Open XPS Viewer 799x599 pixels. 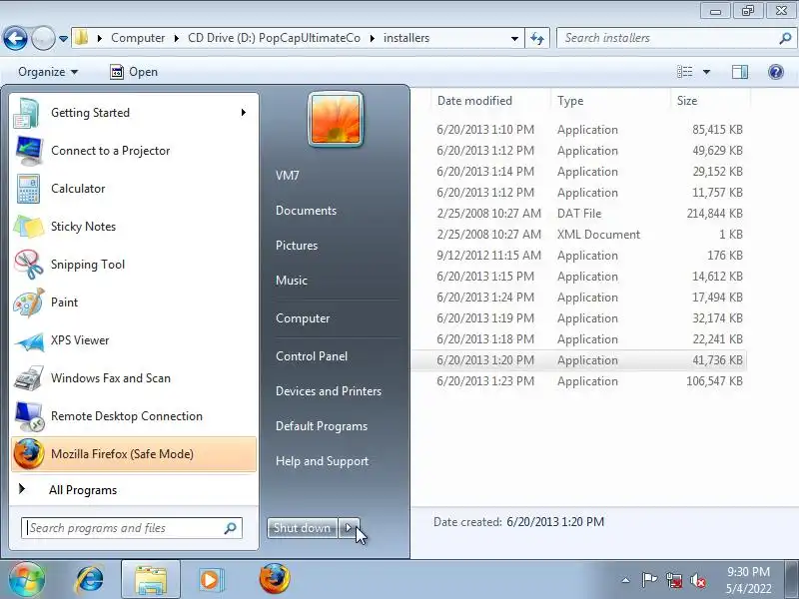(134, 340)
